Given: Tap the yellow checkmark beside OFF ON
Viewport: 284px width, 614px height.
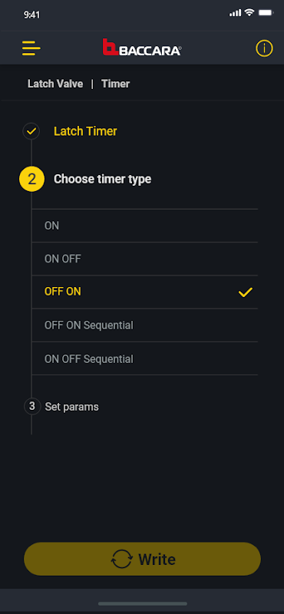Looking at the screenshot, I should coord(245,292).
